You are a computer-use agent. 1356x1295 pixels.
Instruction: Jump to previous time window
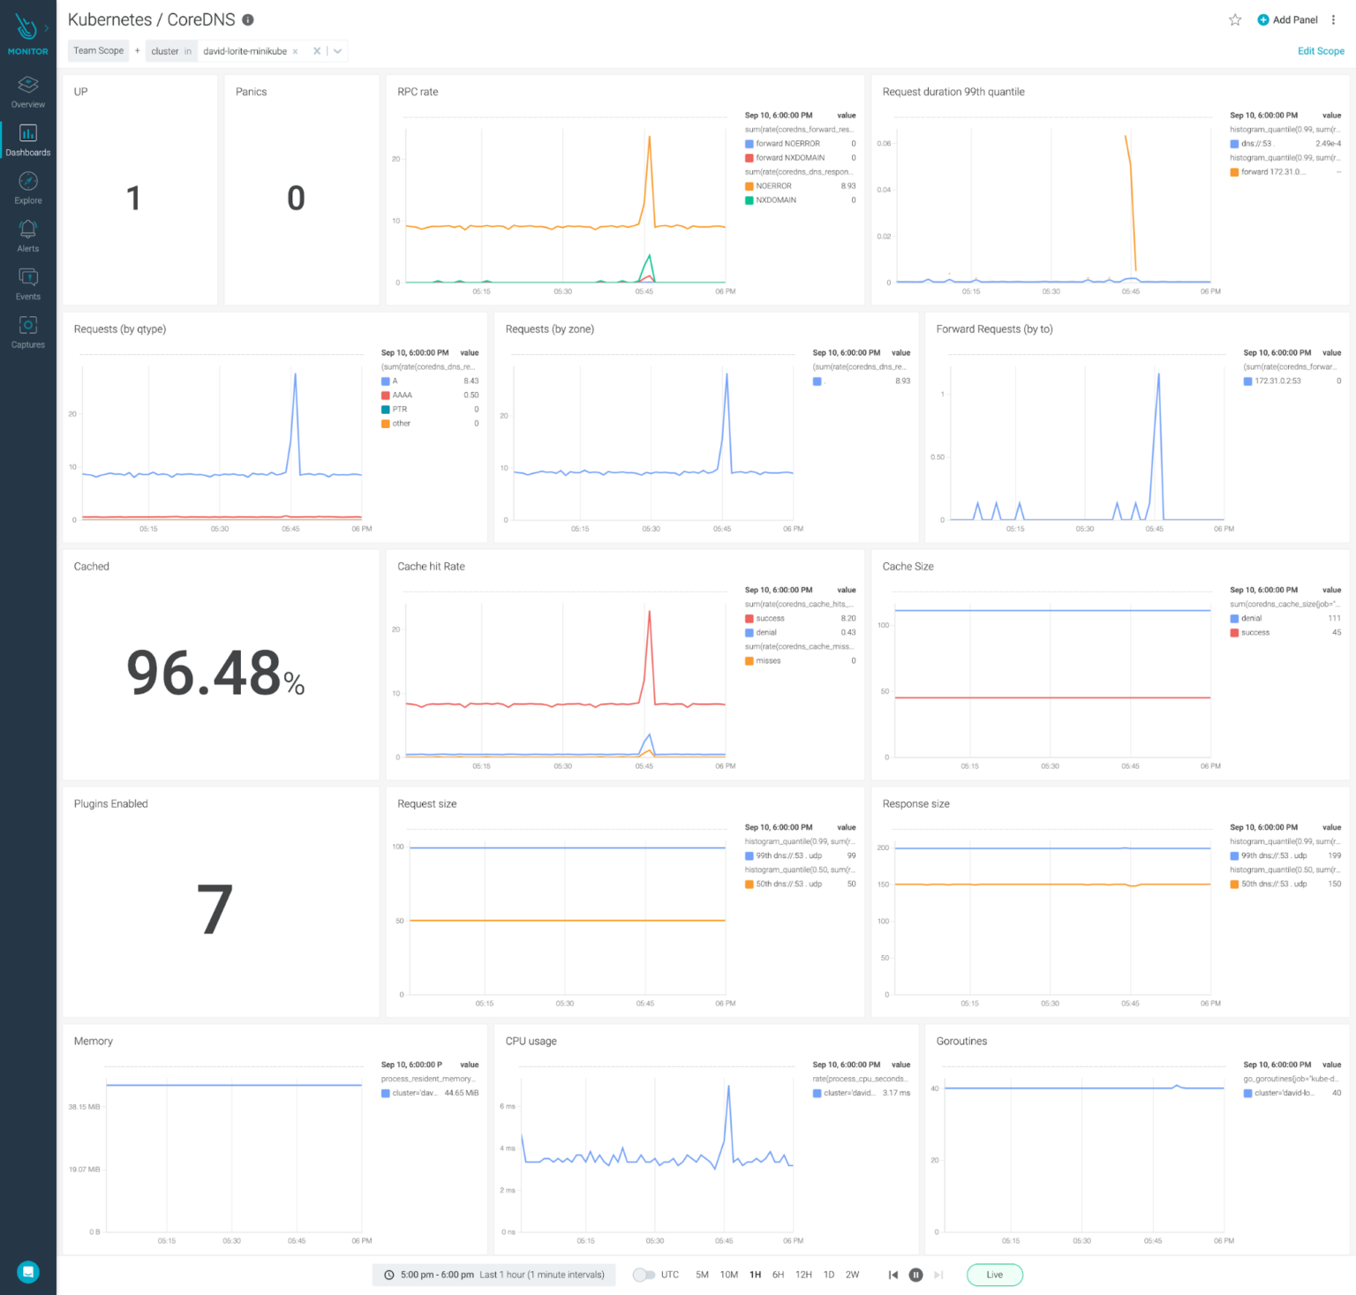pyautogui.click(x=893, y=1275)
